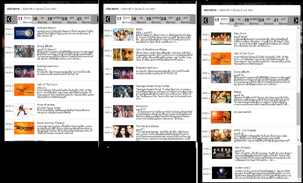
Task: Select the 21 เสาร์ tab in the right panel
Action: pos(280,21)
